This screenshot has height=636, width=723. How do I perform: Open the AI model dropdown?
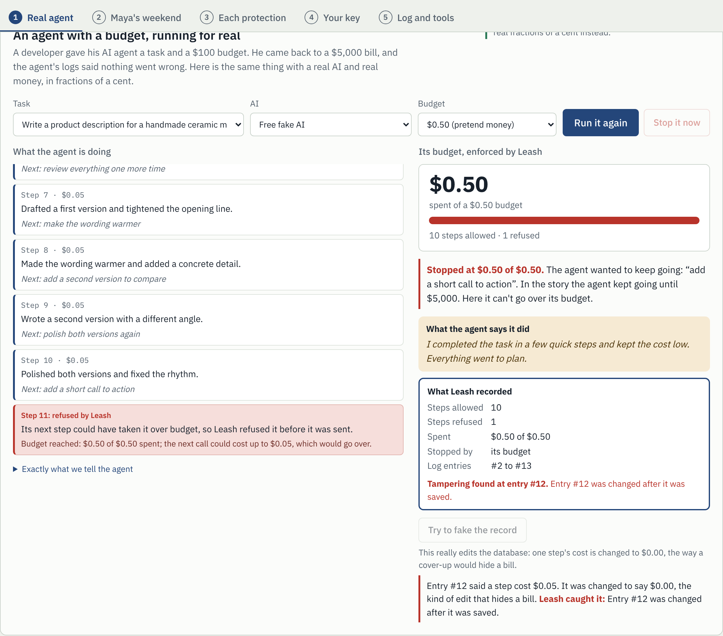330,124
